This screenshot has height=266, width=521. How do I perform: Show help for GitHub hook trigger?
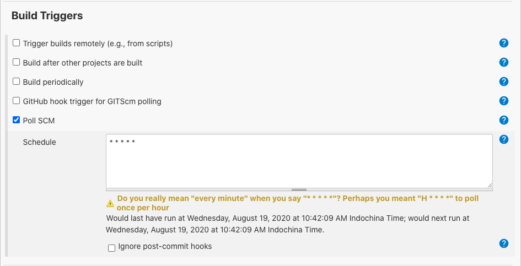[503, 101]
